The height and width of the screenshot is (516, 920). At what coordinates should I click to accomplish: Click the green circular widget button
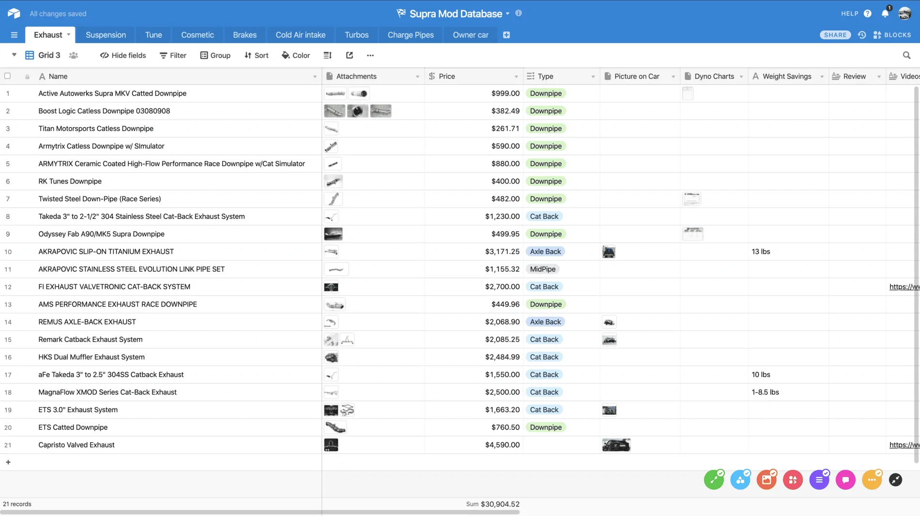[x=714, y=480]
